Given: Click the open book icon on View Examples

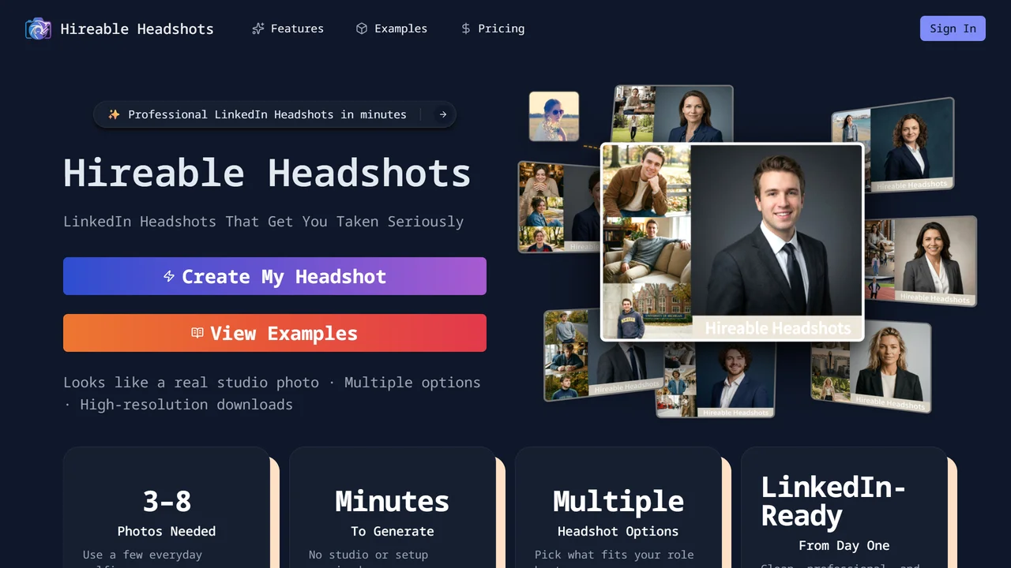Looking at the screenshot, I should click(x=197, y=333).
